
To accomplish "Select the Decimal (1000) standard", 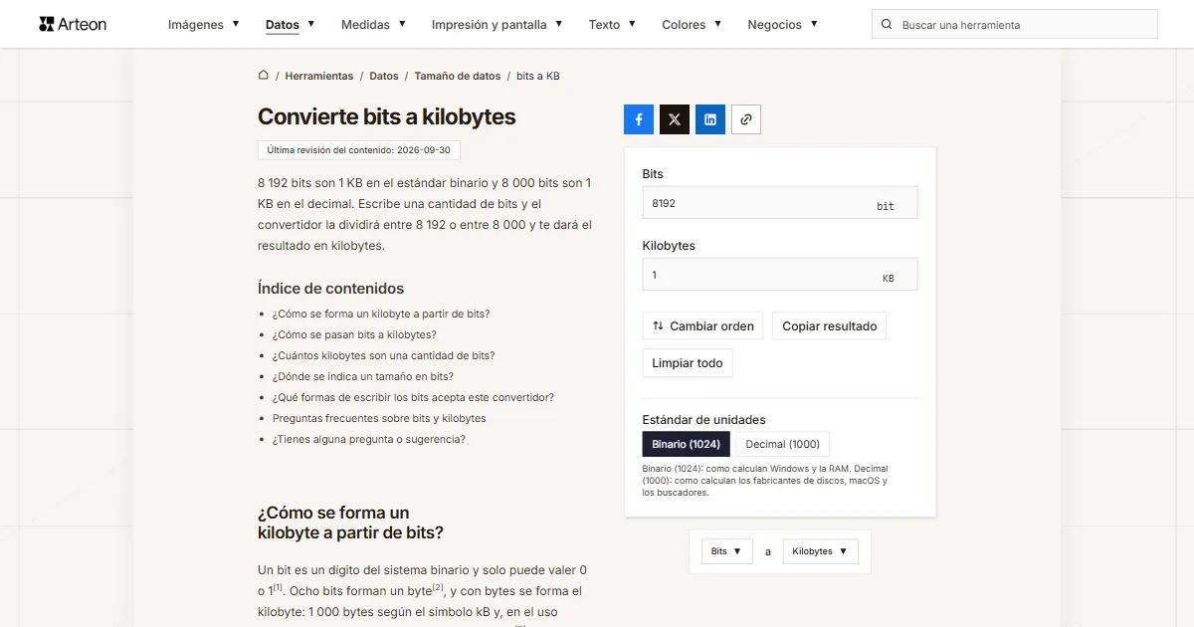I will tap(783, 444).
